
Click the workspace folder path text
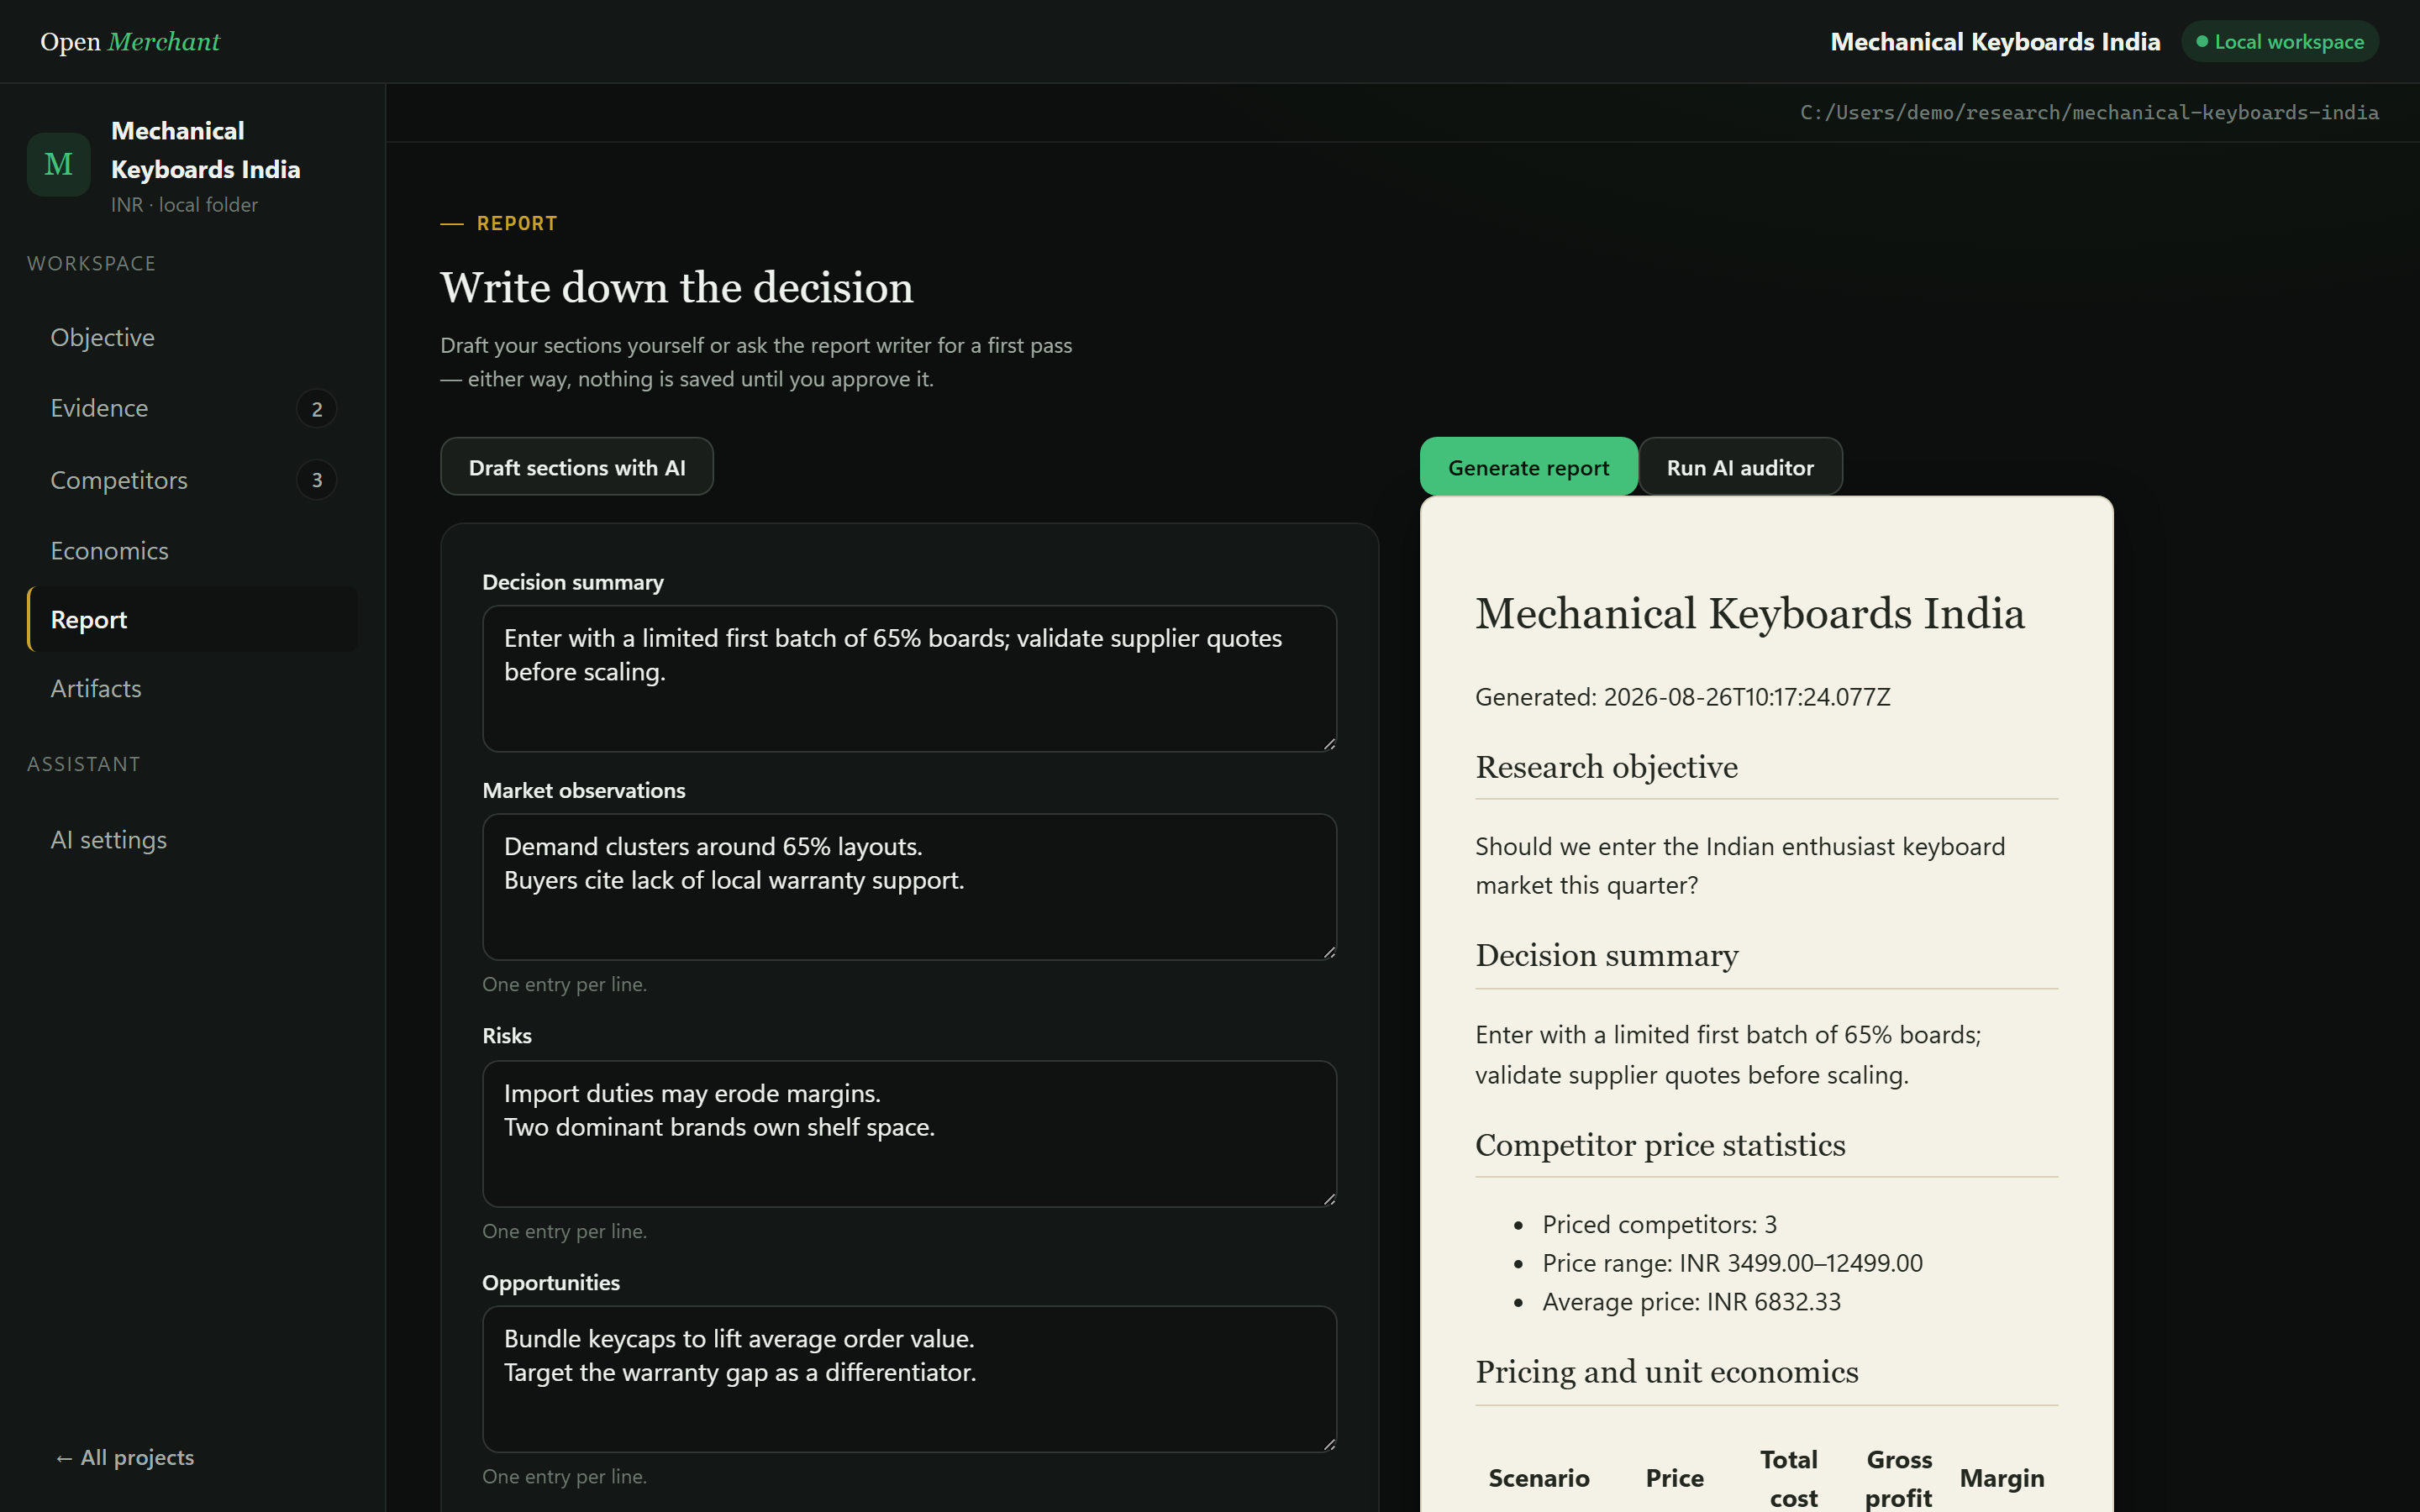[x=2089, y=112]
